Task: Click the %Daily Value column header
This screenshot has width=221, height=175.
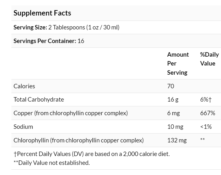Action: pos(209,59)
